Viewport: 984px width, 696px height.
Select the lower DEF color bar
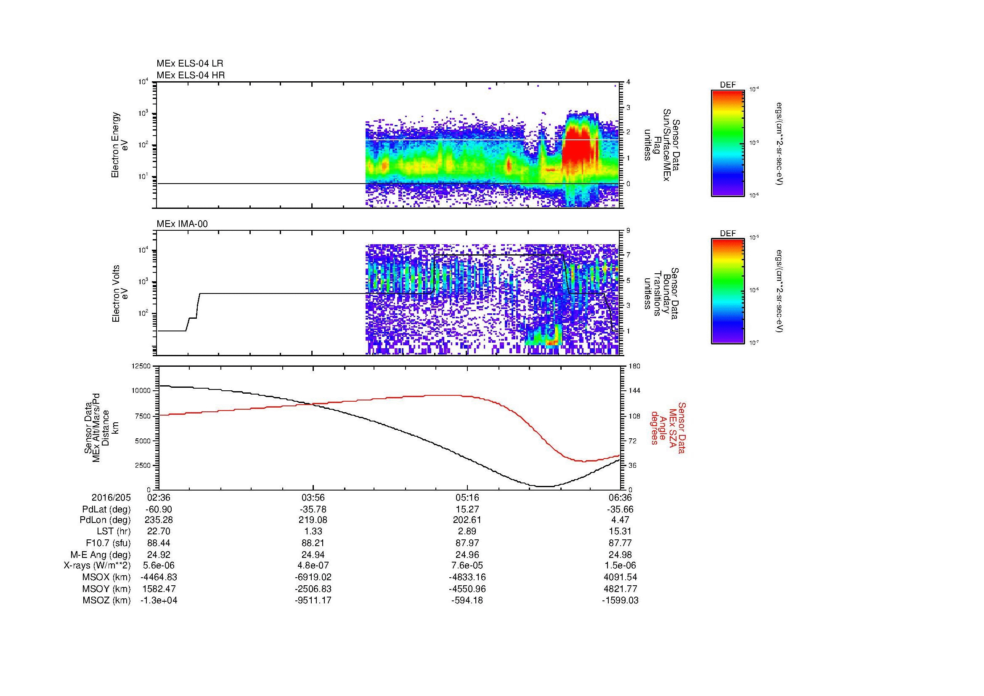click(728, 291)
